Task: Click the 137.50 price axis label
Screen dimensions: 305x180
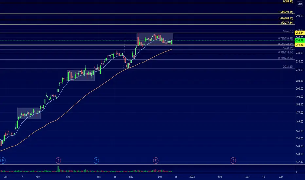Action: (299, 162)
